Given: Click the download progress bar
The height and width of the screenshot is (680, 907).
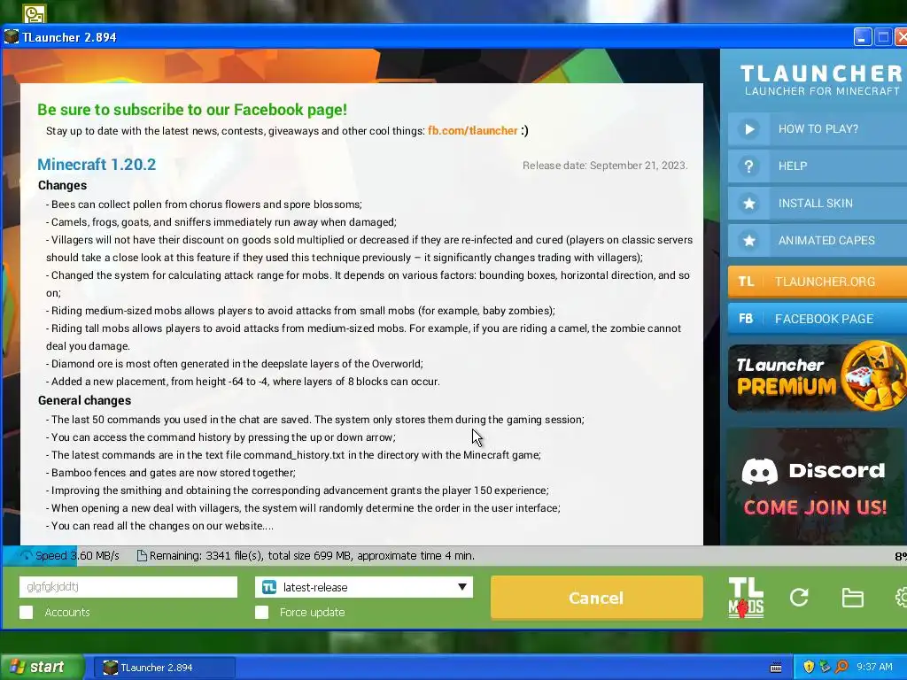Looking at the screenshot, I should click(x=453, y=556).
